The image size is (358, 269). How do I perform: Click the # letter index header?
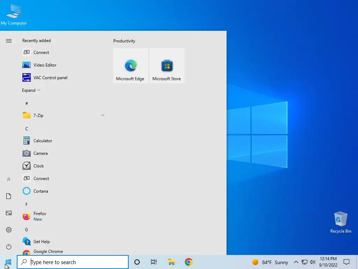pyautogui.click(x=27, y=103)
